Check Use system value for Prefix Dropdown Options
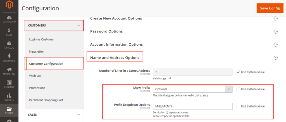Image resolution: width=286 pixels, height=122 pixels. point(238,106)
